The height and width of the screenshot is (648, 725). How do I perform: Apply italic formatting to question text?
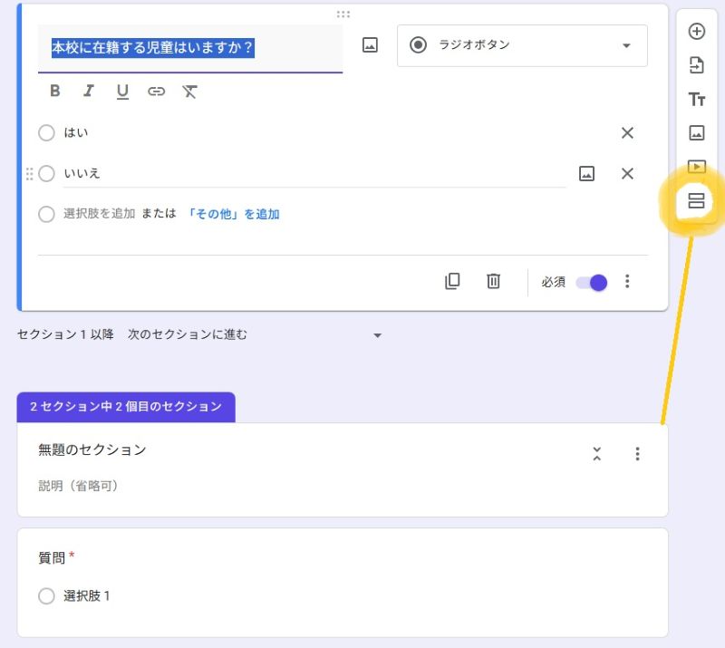(x=88, y=91)
